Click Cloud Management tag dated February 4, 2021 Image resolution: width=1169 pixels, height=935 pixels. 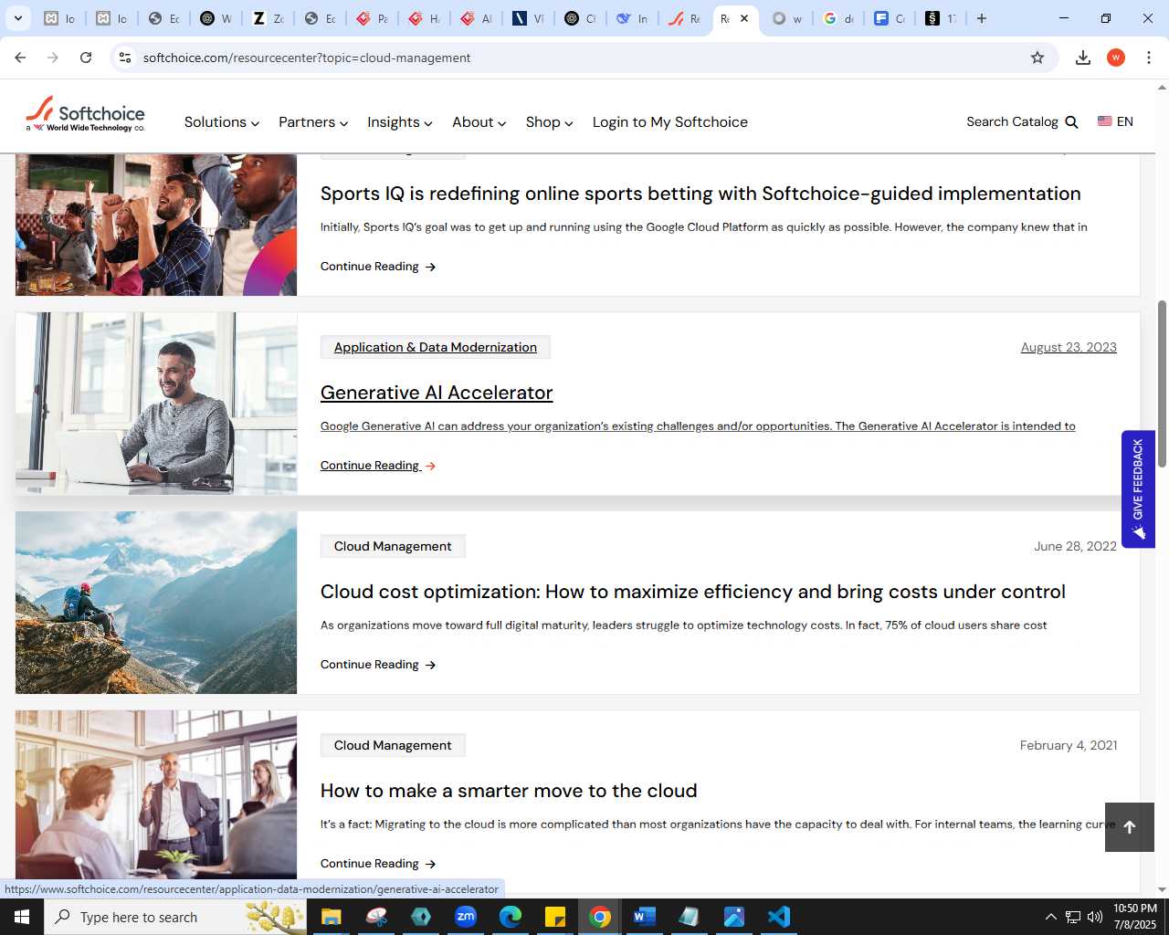[393, 745]
